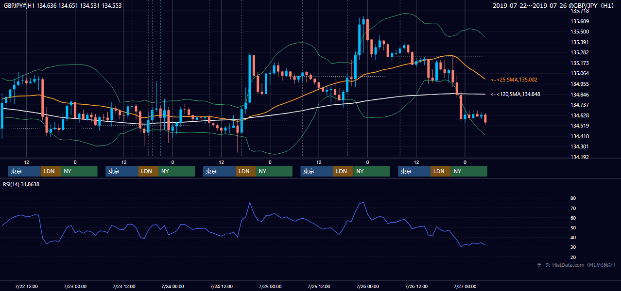Click the NY session block for 7/26

tap(469, 171)
